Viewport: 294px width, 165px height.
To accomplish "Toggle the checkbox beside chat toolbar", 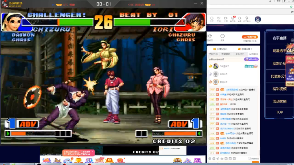I will pyautogui.click(x=249, y=159).
